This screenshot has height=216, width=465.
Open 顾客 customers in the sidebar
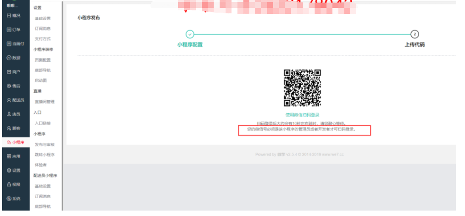coord(14,129)
